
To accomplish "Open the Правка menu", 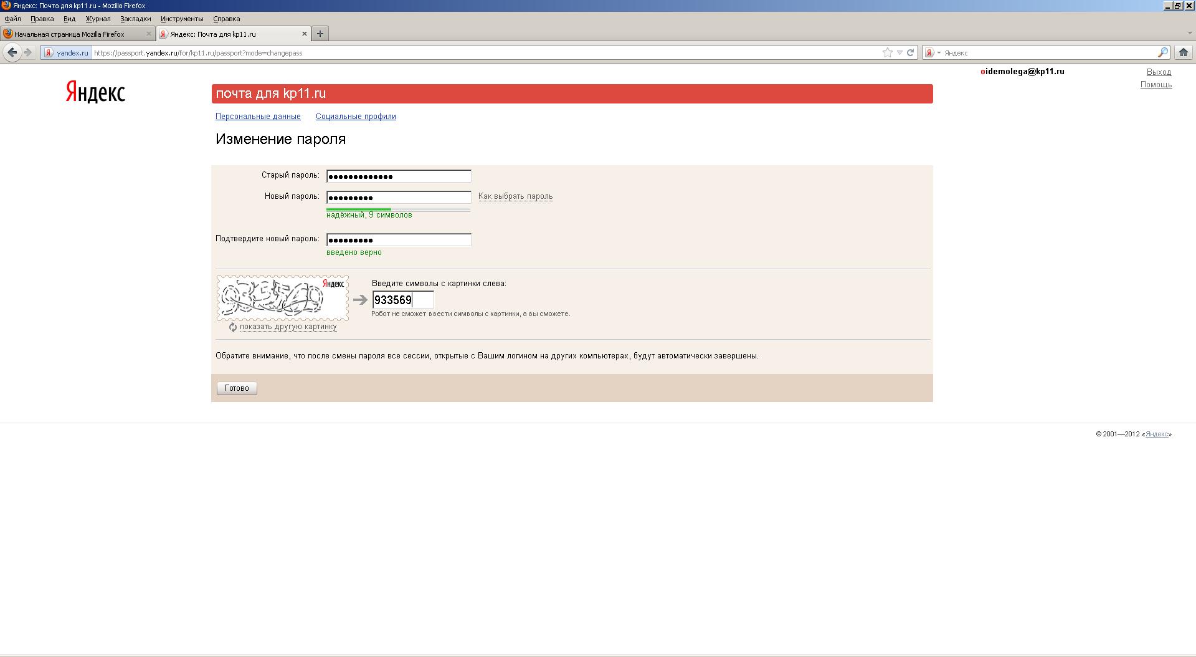I will 42,19.
